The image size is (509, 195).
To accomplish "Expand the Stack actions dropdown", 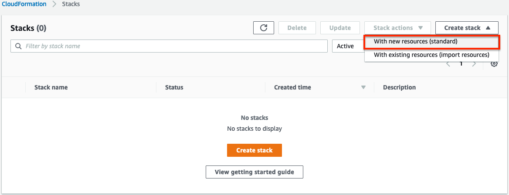I will pyautogui.click(x=397, y=28).
